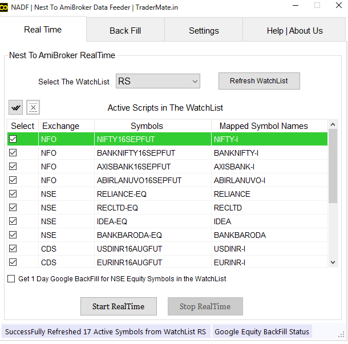Toggle the RELIANCE-EQ row checkbox
This screenshot has height=344, width=348.
13,194
